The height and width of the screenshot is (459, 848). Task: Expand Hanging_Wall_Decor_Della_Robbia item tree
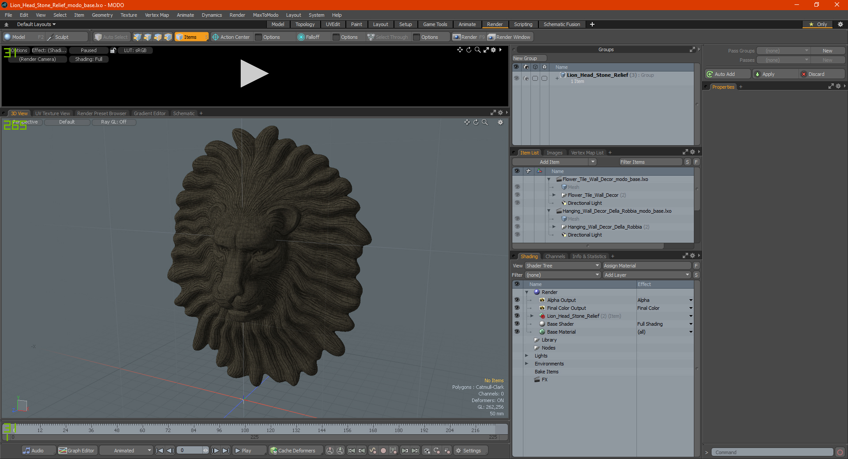pos(554,227)
